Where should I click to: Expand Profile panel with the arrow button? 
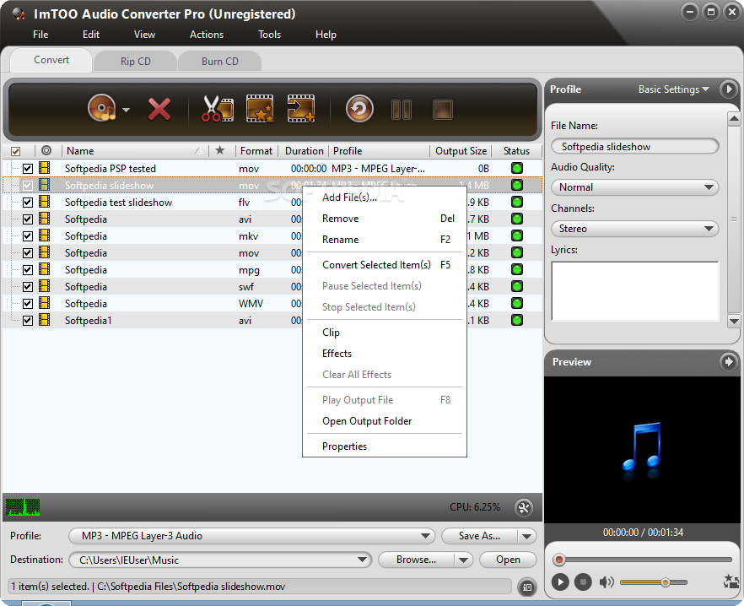728,89
